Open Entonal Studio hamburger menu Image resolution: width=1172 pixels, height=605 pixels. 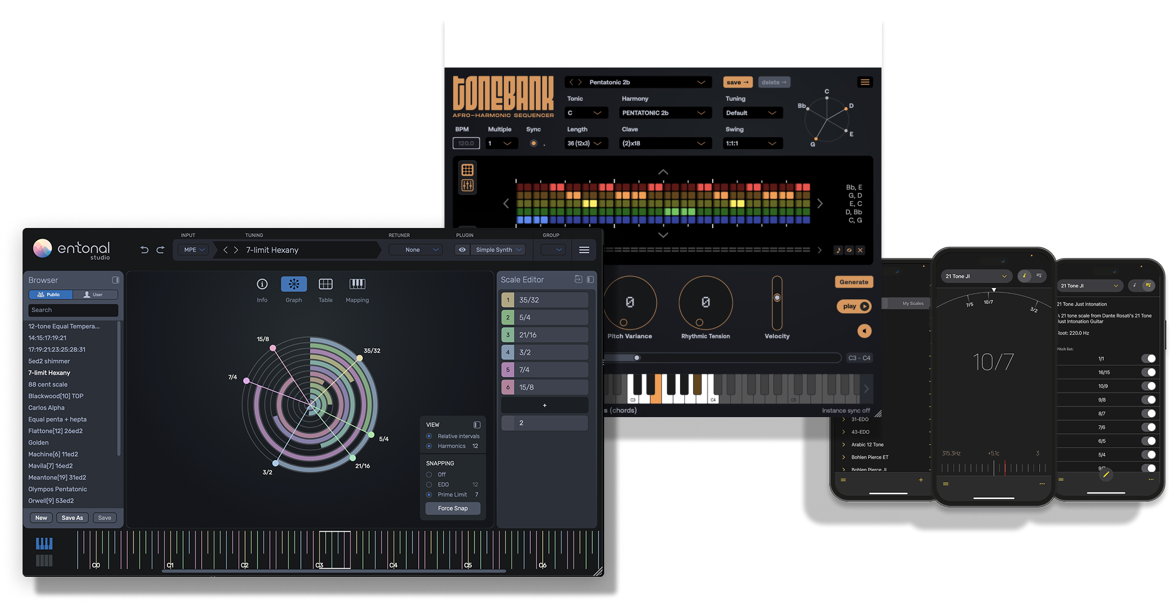584,250
